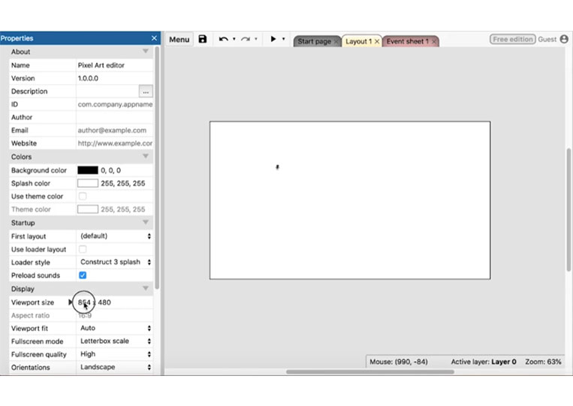Click the layout view vertical scrollbar
Image resolution: width=573 pixels, height=406 pixels.
[x=568, y=210]
